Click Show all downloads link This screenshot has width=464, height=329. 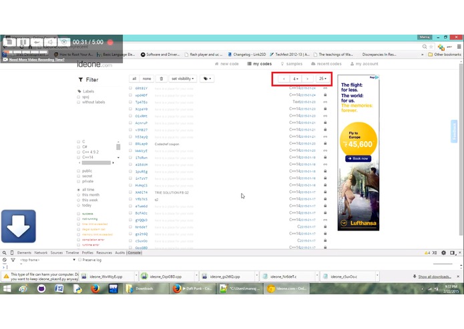point(435,276)
